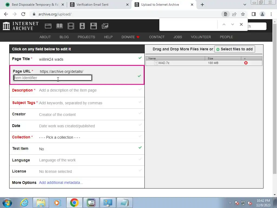Remove WAD.7z with the red X icon
Image resolution: width=277 pixels, height=208 pixels.
[x=246, y=63]
